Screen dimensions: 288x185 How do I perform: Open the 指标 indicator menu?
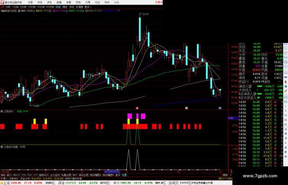tap(3, 175)
